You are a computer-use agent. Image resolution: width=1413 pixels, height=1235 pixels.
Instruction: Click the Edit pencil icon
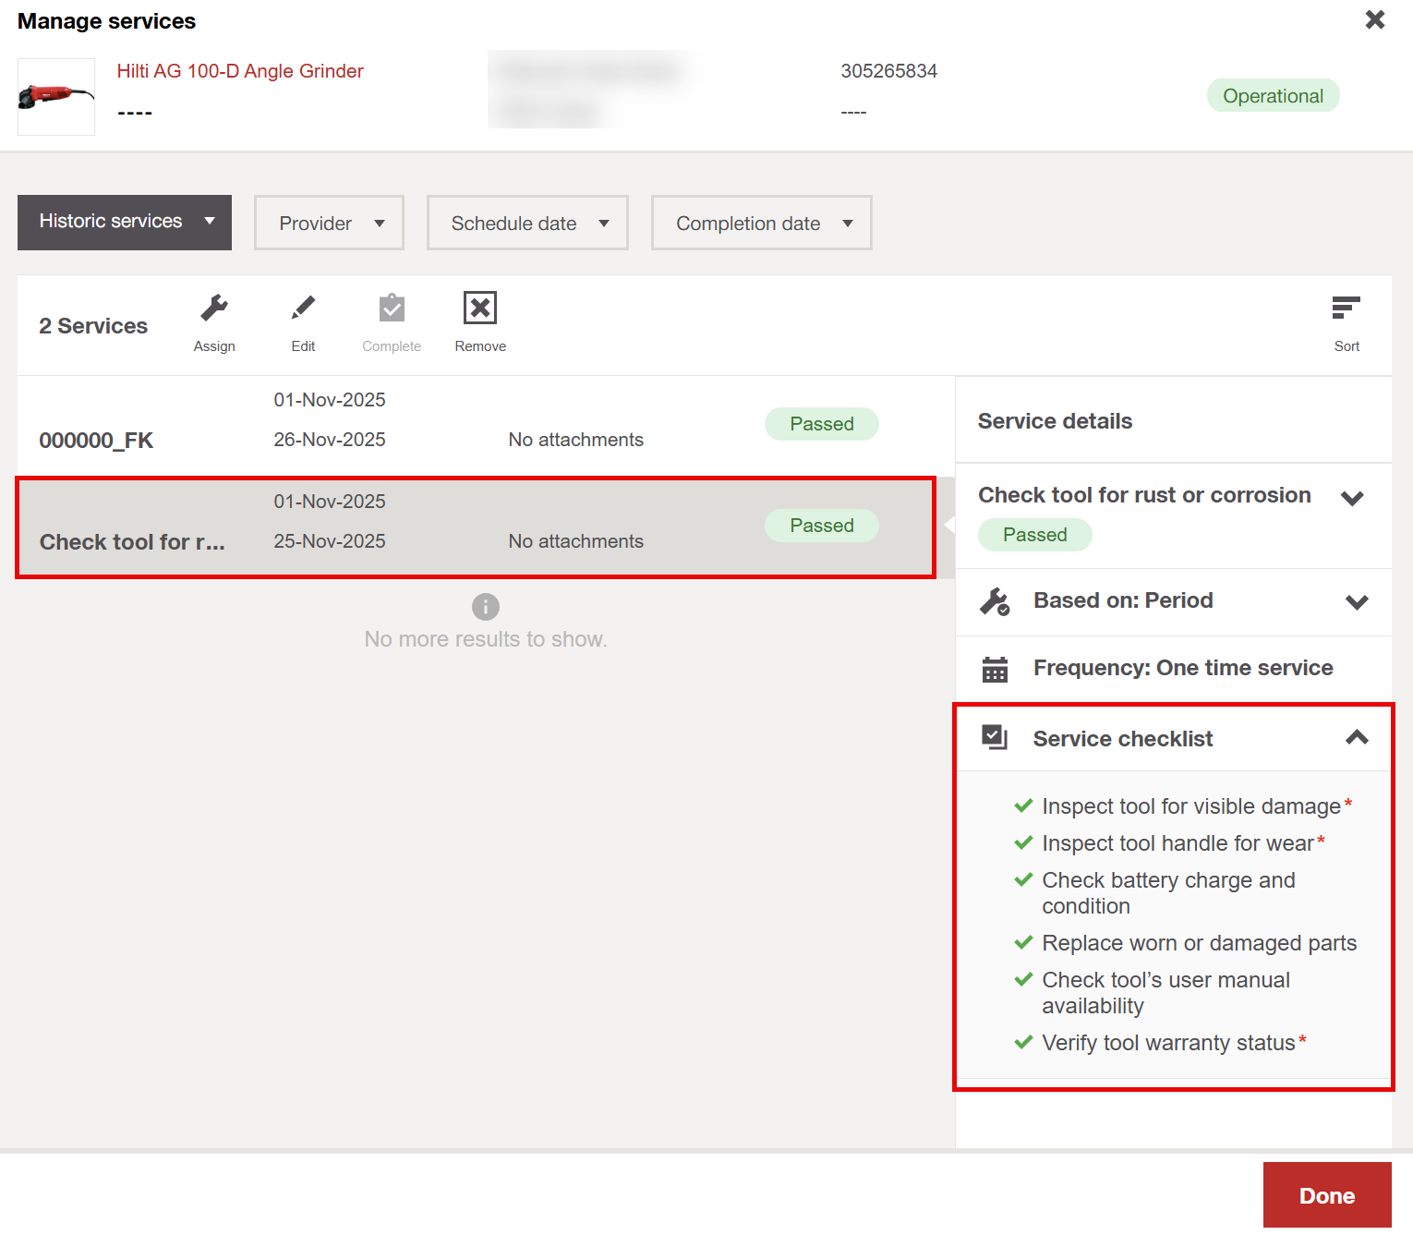pos(303,309)
